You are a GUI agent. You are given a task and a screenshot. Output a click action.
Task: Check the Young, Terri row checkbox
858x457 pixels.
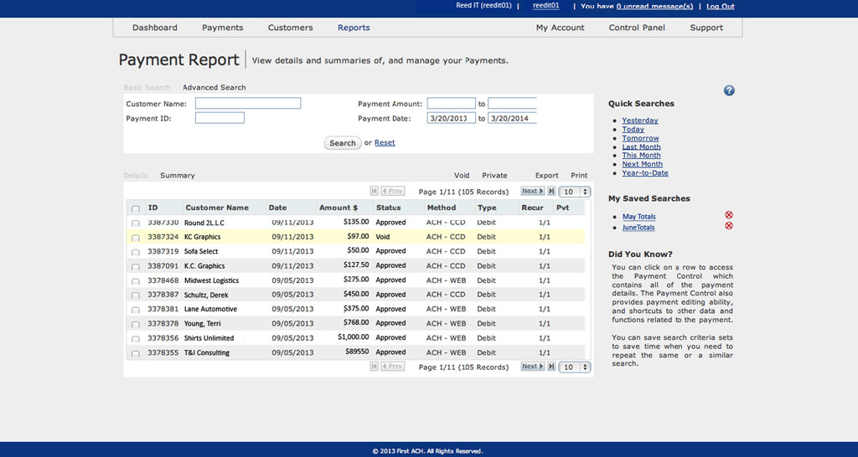tap(135, 325)
